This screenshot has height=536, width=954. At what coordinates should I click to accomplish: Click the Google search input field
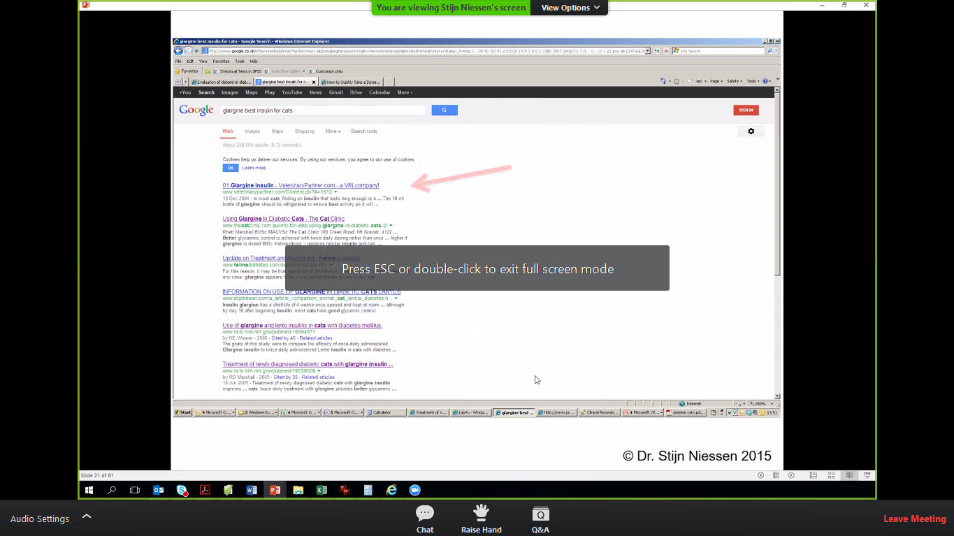[322, 110]
